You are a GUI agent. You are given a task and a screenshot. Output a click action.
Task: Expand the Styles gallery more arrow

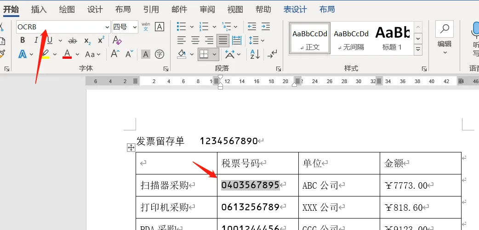pyautogui.click(x=418, y=49)
